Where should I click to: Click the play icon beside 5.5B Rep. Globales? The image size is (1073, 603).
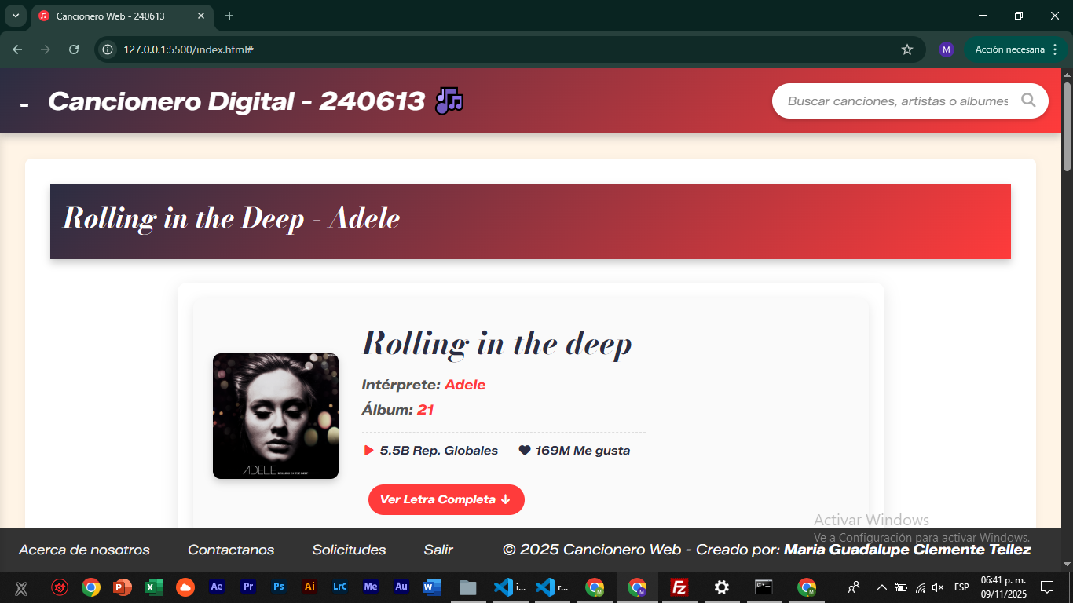[x=368, y=451]
